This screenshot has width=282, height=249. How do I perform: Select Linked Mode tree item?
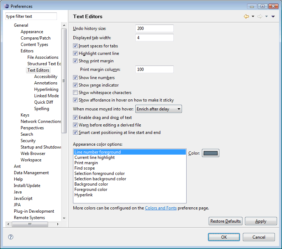[46, 96]
